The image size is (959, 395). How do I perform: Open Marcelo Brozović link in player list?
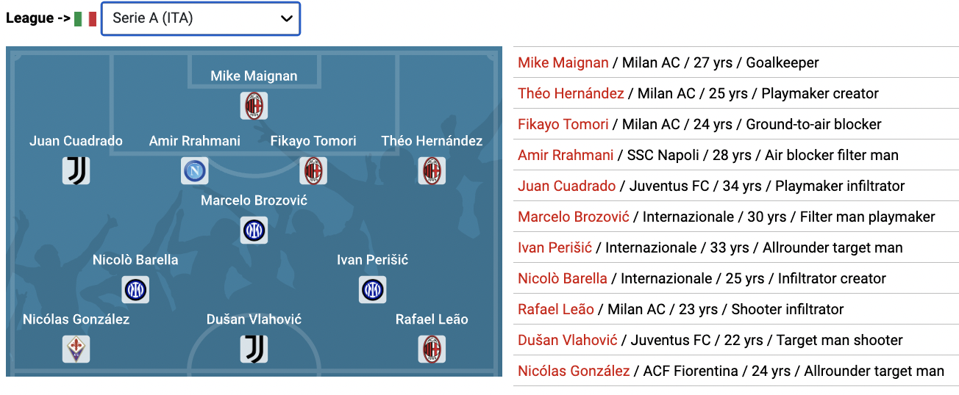click(574, 217)
